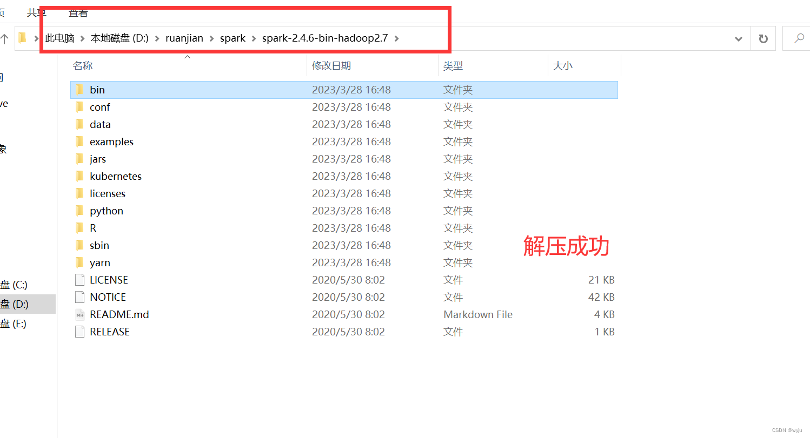Viewport: 810px width, 438px height.
Task: Click the bin folder name
Action: click(x=97, y=90)
